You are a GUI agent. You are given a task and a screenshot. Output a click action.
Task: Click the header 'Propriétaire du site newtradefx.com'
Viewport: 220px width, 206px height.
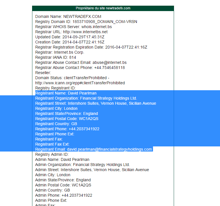(103, 8)
